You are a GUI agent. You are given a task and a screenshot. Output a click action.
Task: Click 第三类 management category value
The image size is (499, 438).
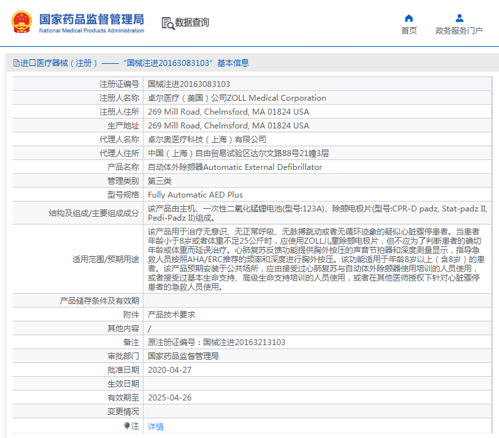tap(160, 181)
